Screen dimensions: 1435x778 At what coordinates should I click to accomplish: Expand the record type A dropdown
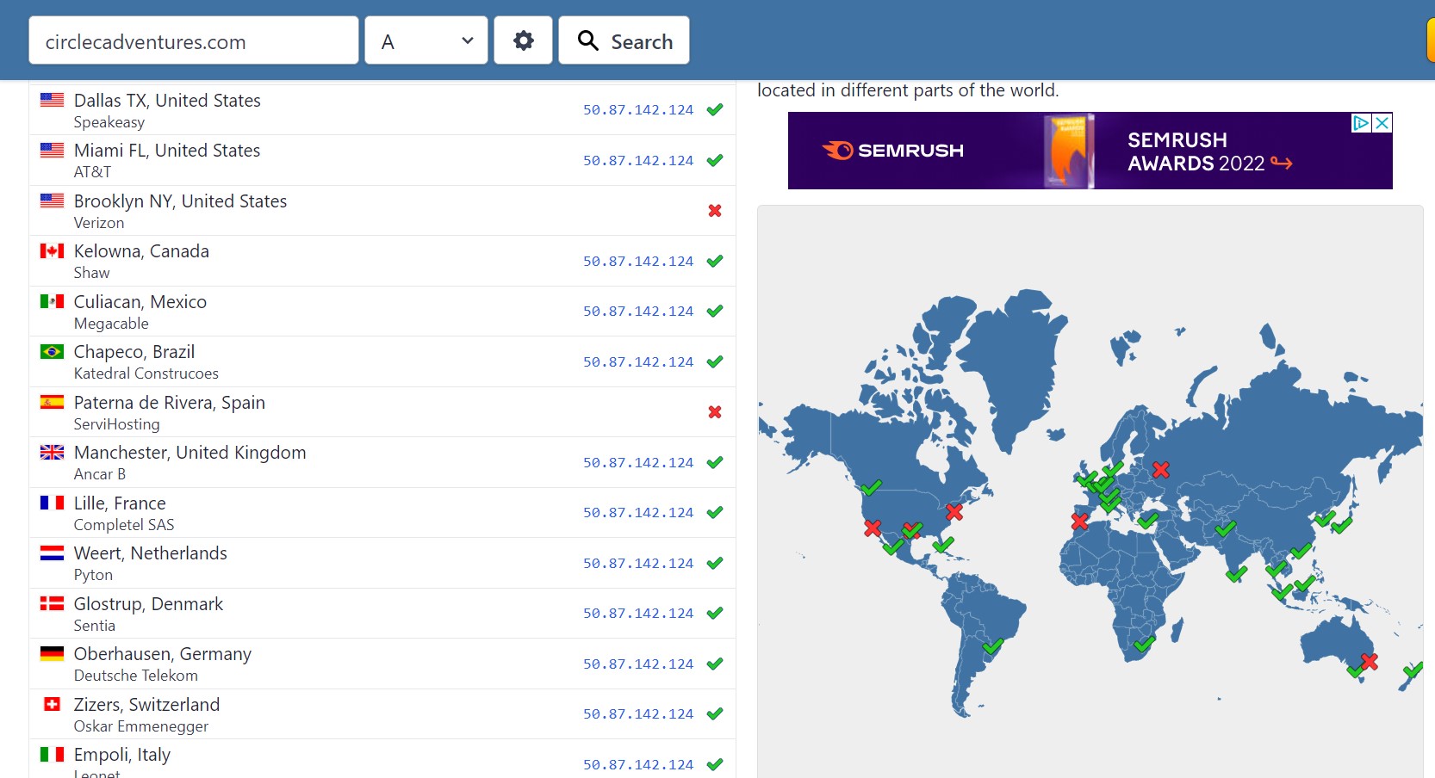(426, 40)
